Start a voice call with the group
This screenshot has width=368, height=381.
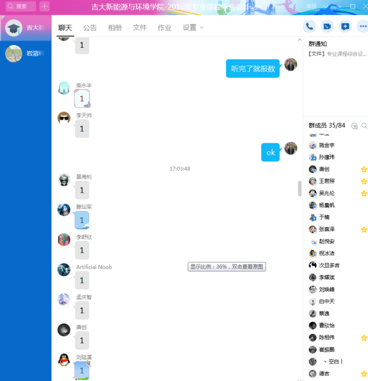[x=309, y=26]
